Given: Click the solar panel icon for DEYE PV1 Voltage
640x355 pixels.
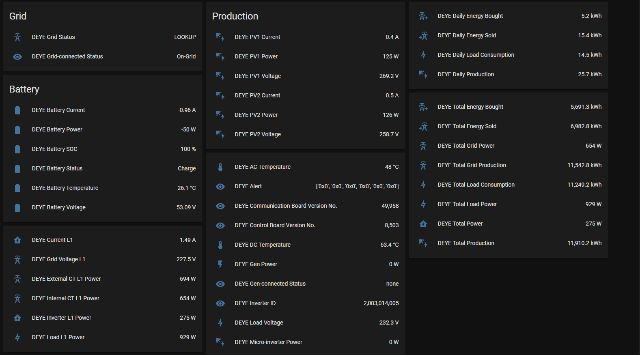Looking at the screenshot, I should (x=220, y=76).
